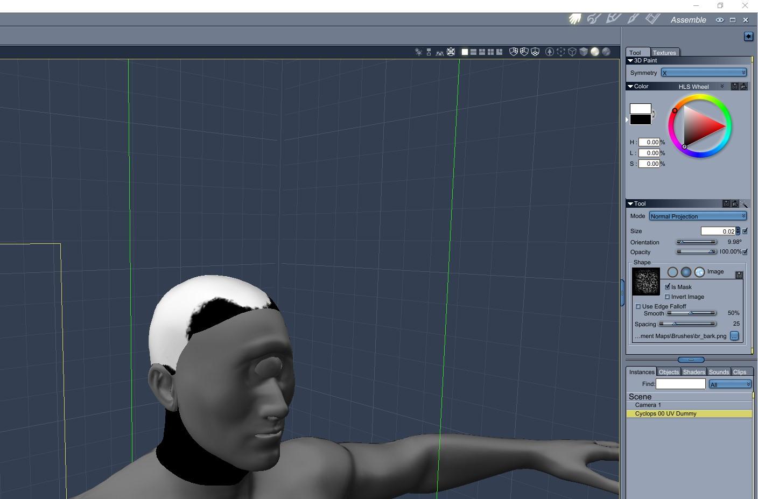This screenshot has height=499, width=758.
Task: Select the soft round brush shape
Action: [x=686, y=272]
